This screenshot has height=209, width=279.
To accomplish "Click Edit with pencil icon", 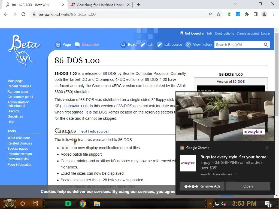I will pos(147,44).
